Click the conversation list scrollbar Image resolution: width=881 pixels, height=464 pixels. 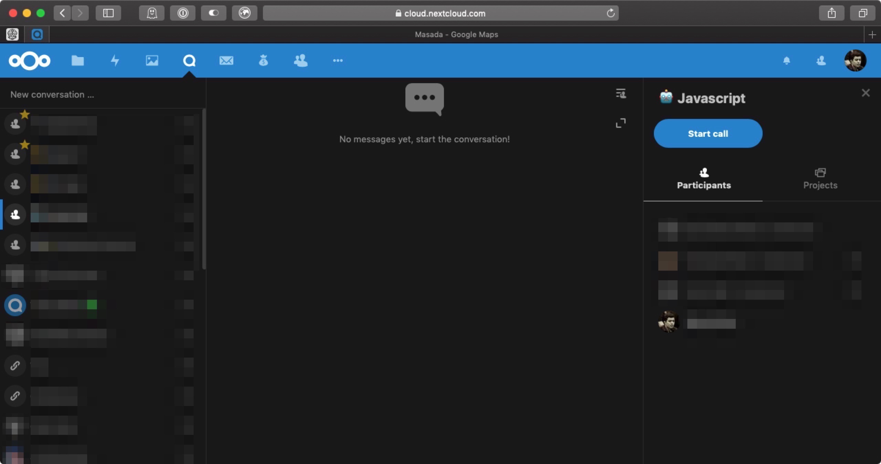click(204, 189)
